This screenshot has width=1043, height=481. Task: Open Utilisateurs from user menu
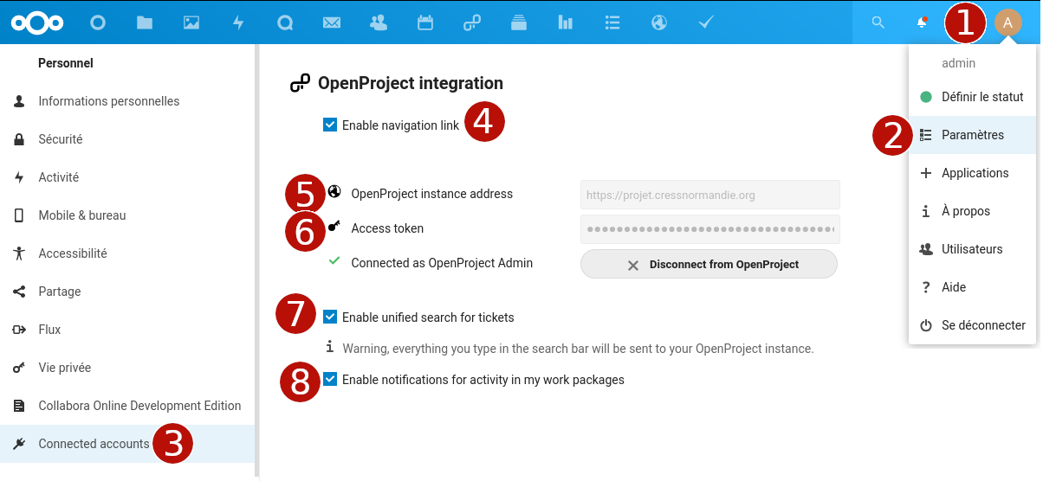point(972,249)
